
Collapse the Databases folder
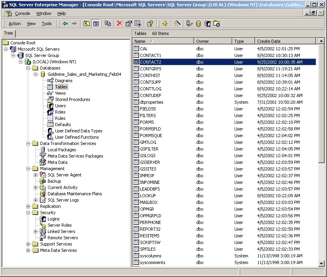[28, 68]
